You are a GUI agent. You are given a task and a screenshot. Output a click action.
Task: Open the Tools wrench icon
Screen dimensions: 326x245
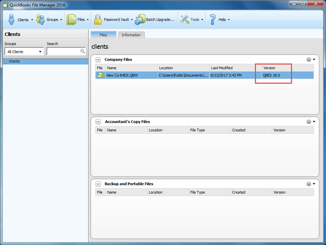coord(184,19)
